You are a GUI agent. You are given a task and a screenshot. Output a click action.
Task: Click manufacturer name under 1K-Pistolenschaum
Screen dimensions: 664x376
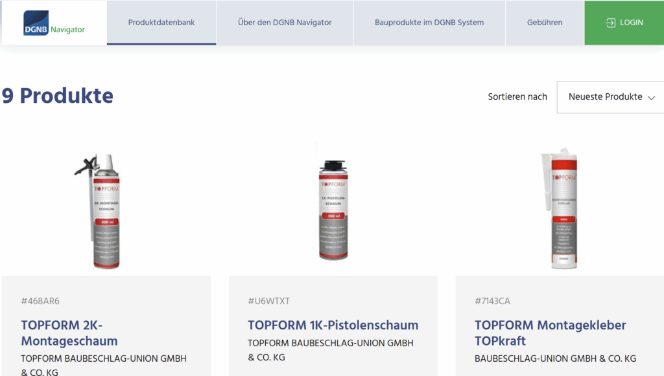330,350
